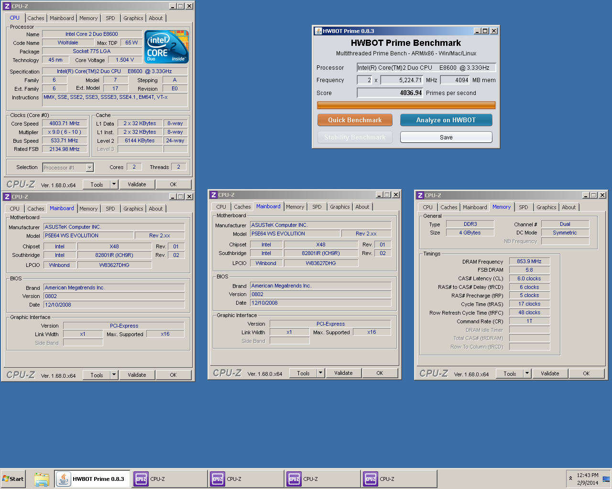Click the Cycle Time value 17 clocks
Image resolution: width=612 pixels, height=489 pixels.
click(x=529, y=304)
